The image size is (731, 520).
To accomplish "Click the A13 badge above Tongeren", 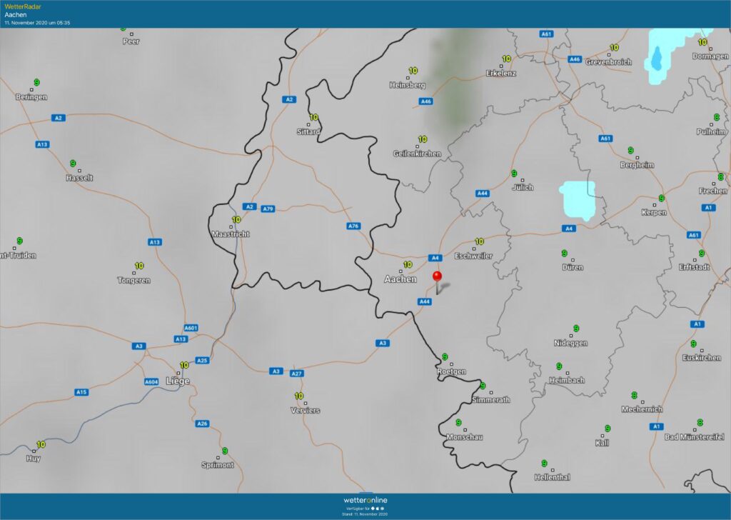I will click(x=155, y=242).
